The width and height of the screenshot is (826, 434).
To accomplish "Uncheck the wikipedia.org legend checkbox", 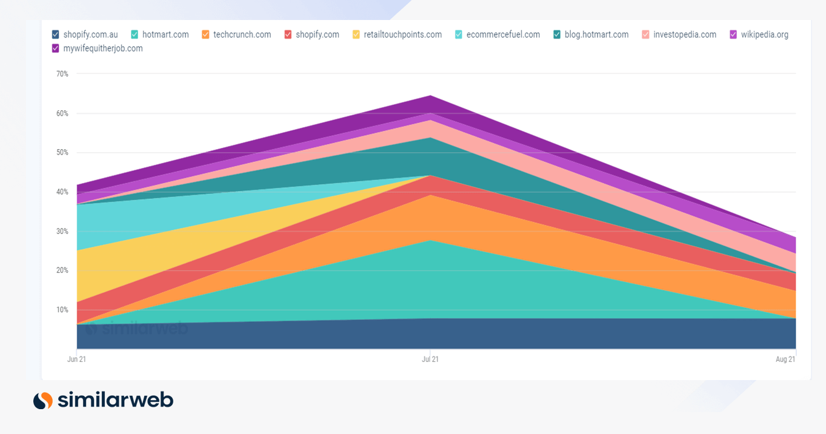I will tap(733, 35).
